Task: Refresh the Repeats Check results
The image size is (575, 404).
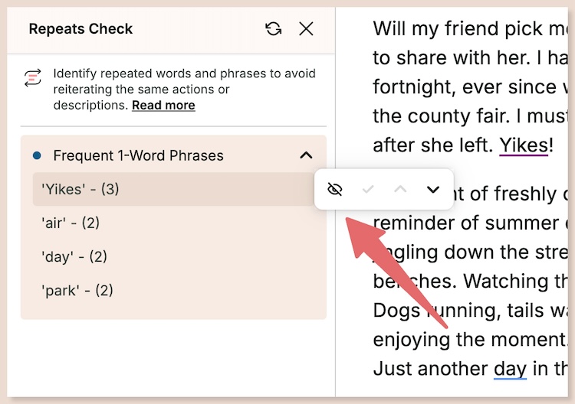Action: (x=273, y=29)
